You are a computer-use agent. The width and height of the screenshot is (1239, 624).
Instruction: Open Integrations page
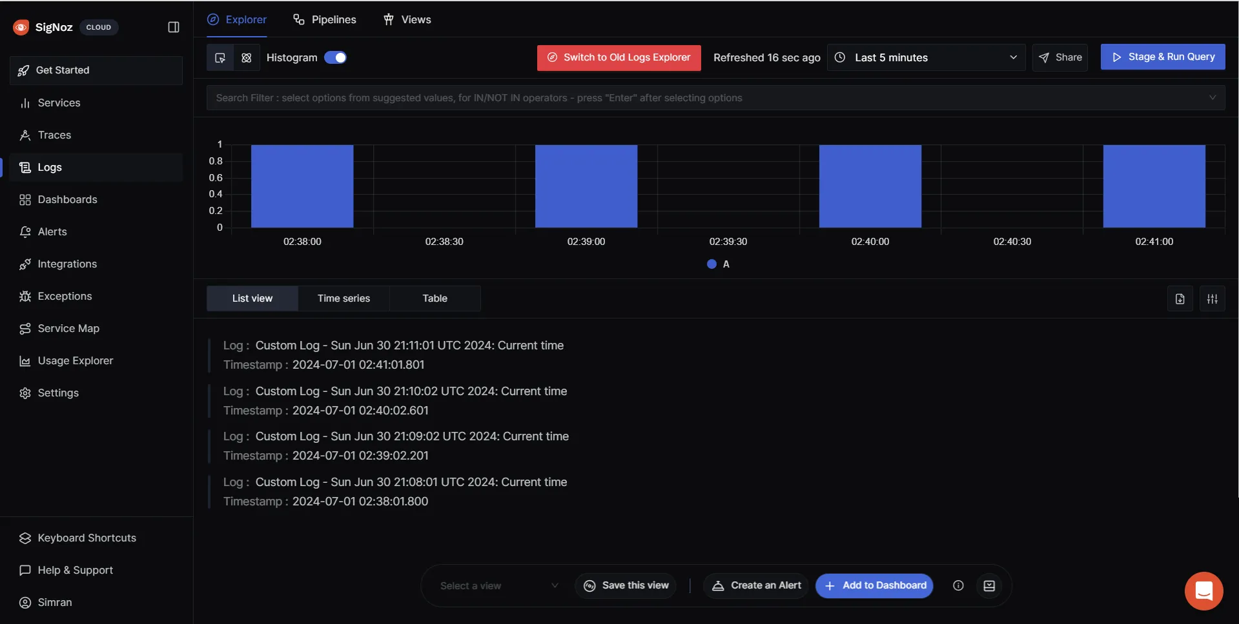click(x=96, y=264)
